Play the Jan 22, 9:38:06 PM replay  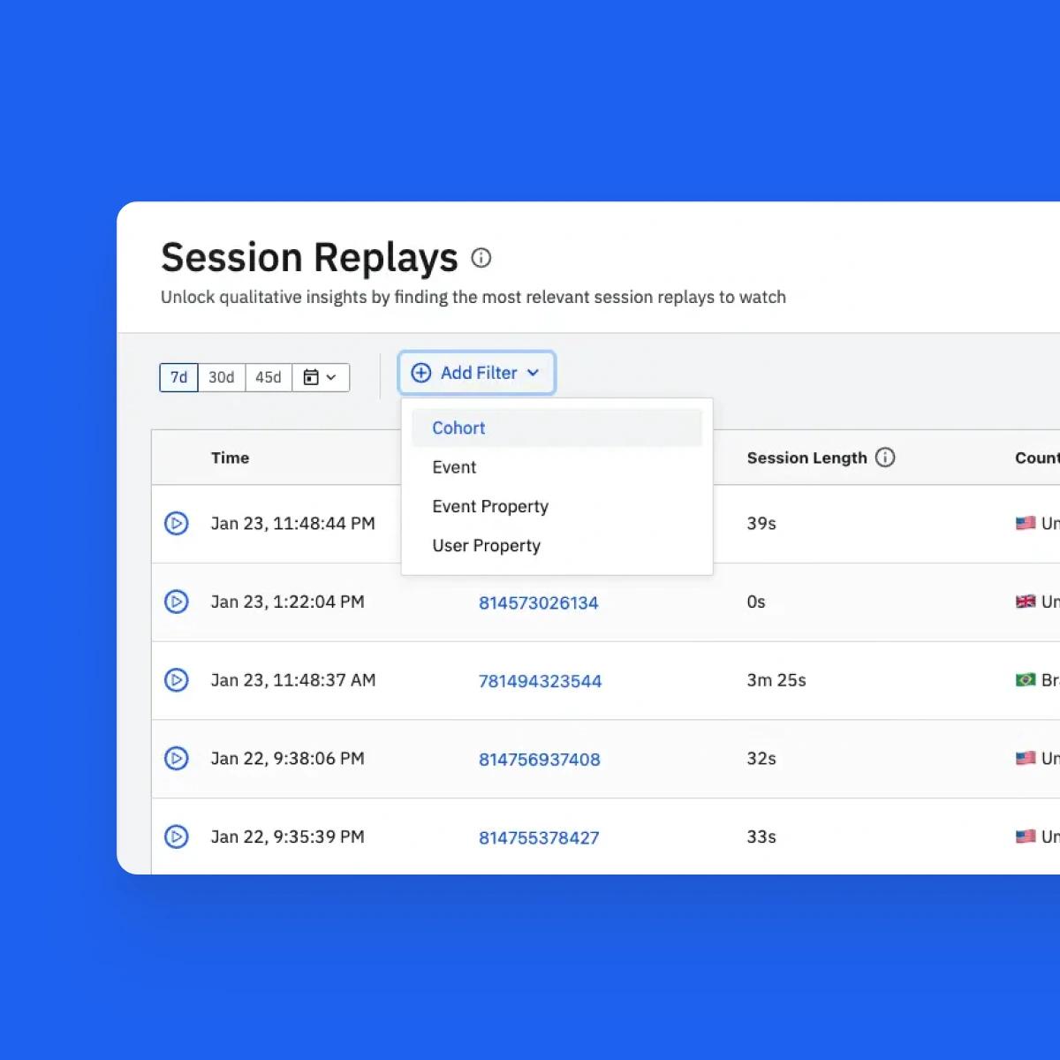177,759
